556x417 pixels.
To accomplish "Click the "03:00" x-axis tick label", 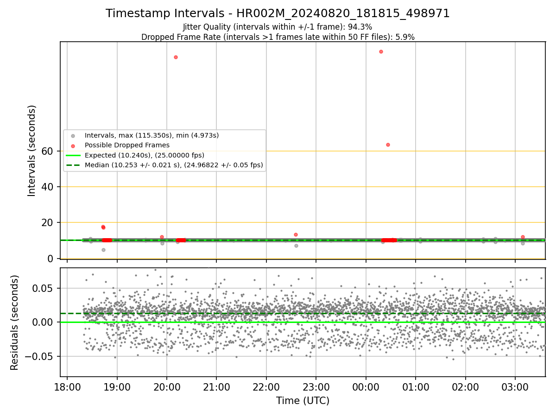I will point(515,387).
